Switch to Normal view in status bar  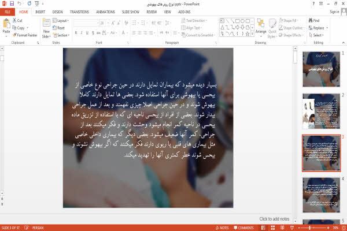263,228
